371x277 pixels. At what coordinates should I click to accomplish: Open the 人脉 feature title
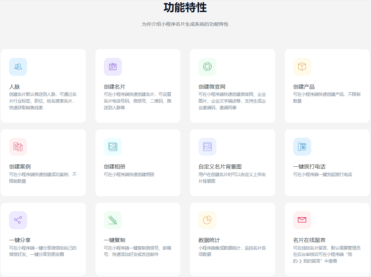point(15,87)
